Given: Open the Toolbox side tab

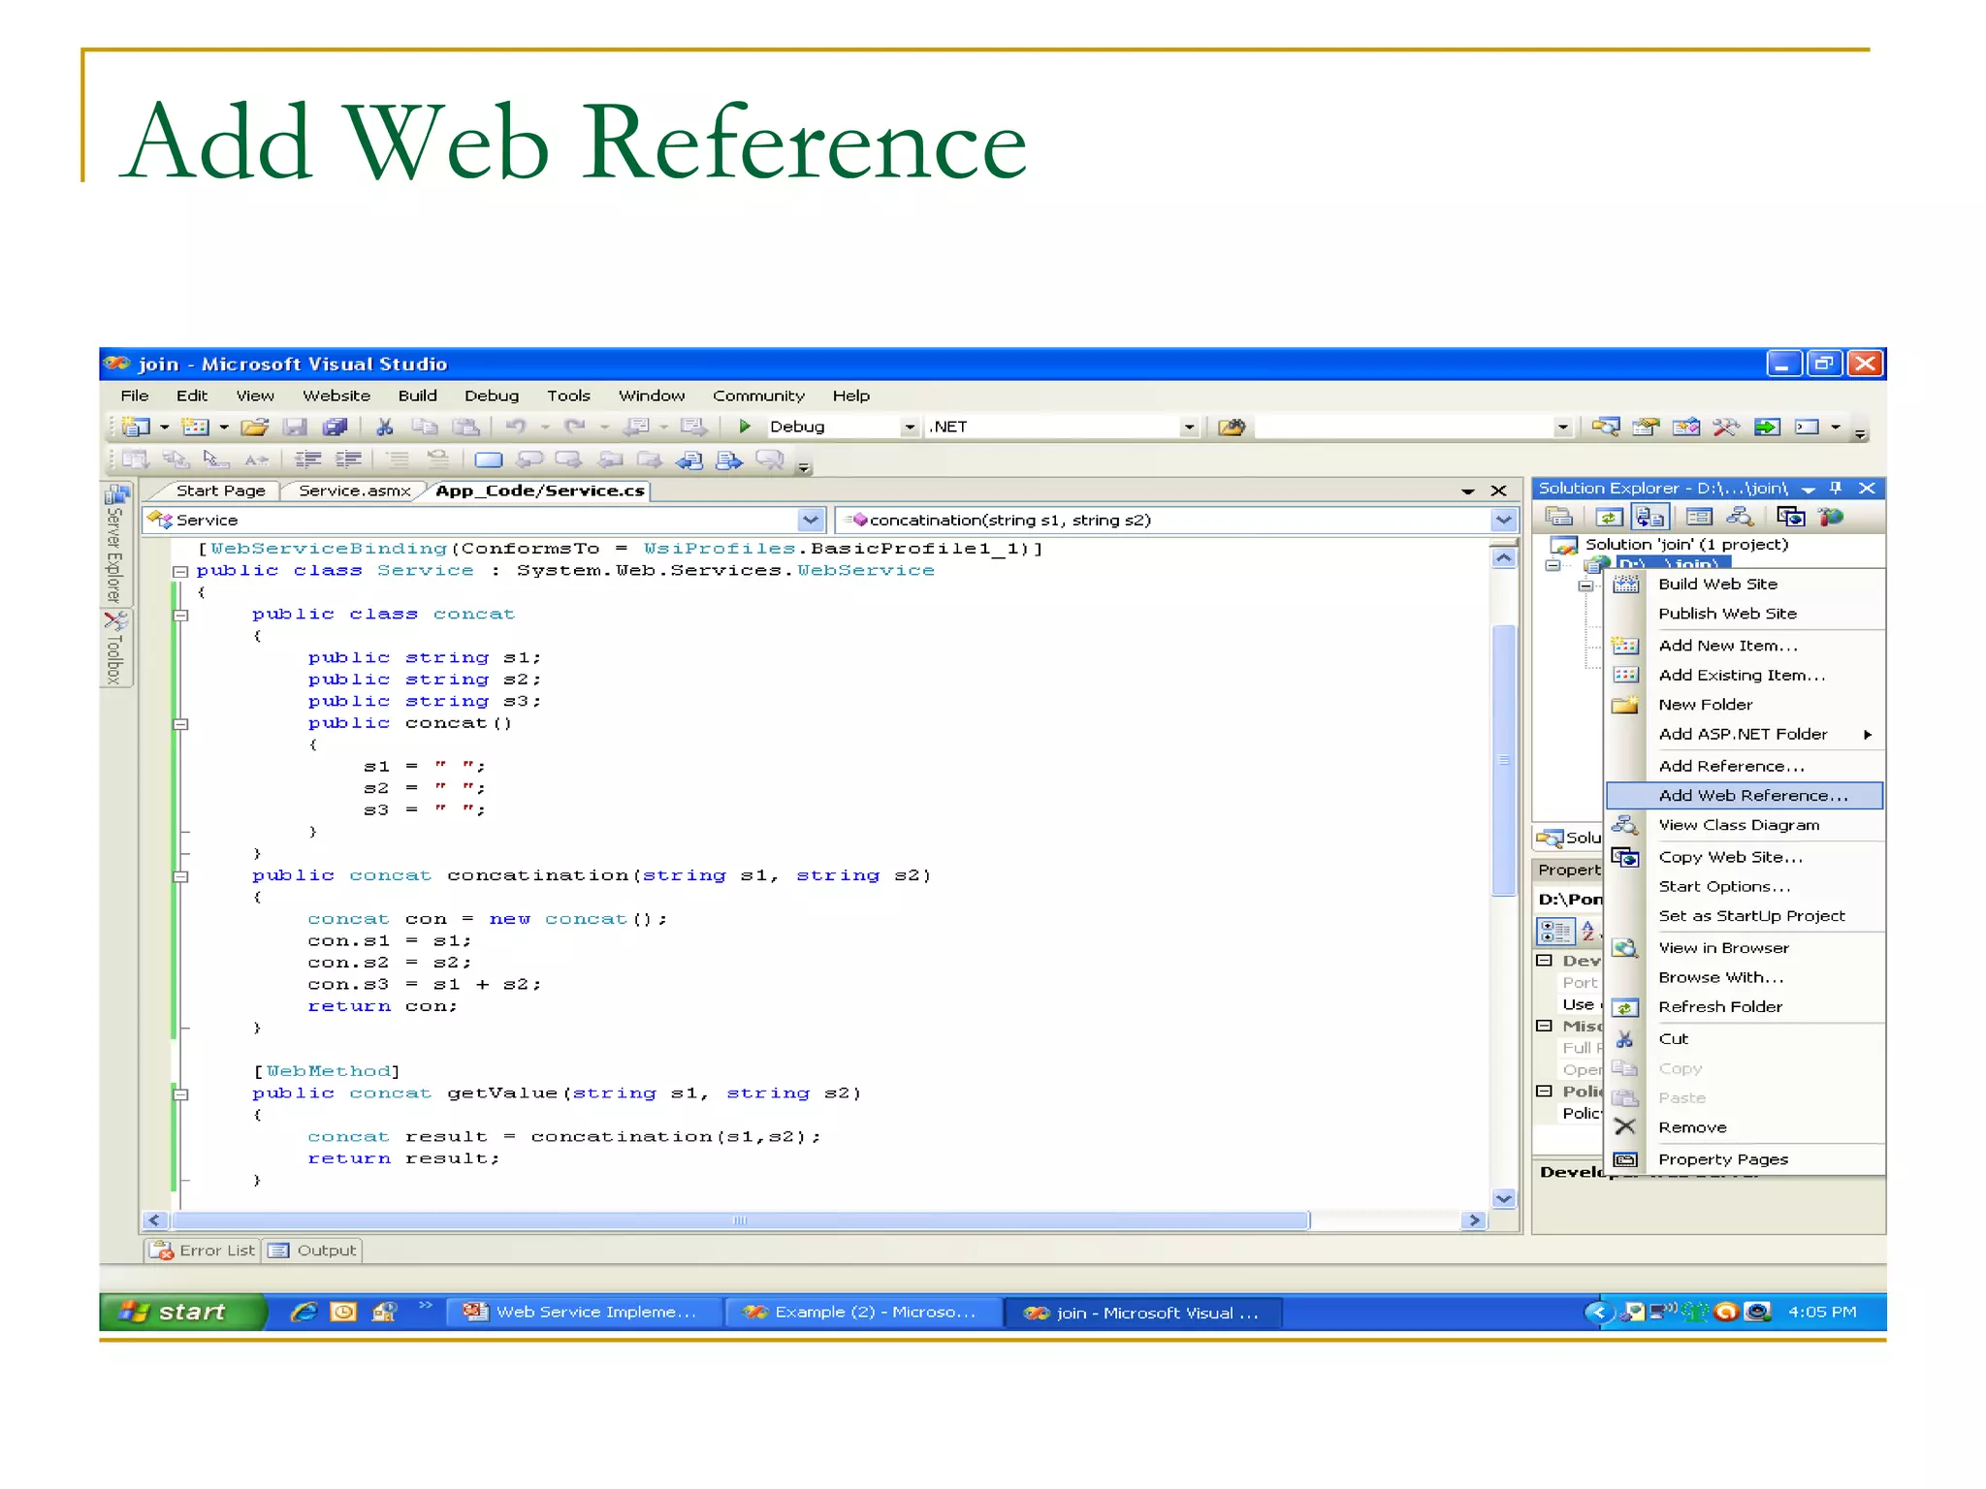Looking at the screenshot, I should (115, 648).
